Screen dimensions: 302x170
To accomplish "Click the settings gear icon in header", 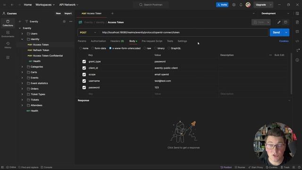I will point(234,5).
